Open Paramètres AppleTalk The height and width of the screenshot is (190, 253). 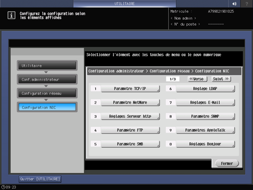(206, 130)
